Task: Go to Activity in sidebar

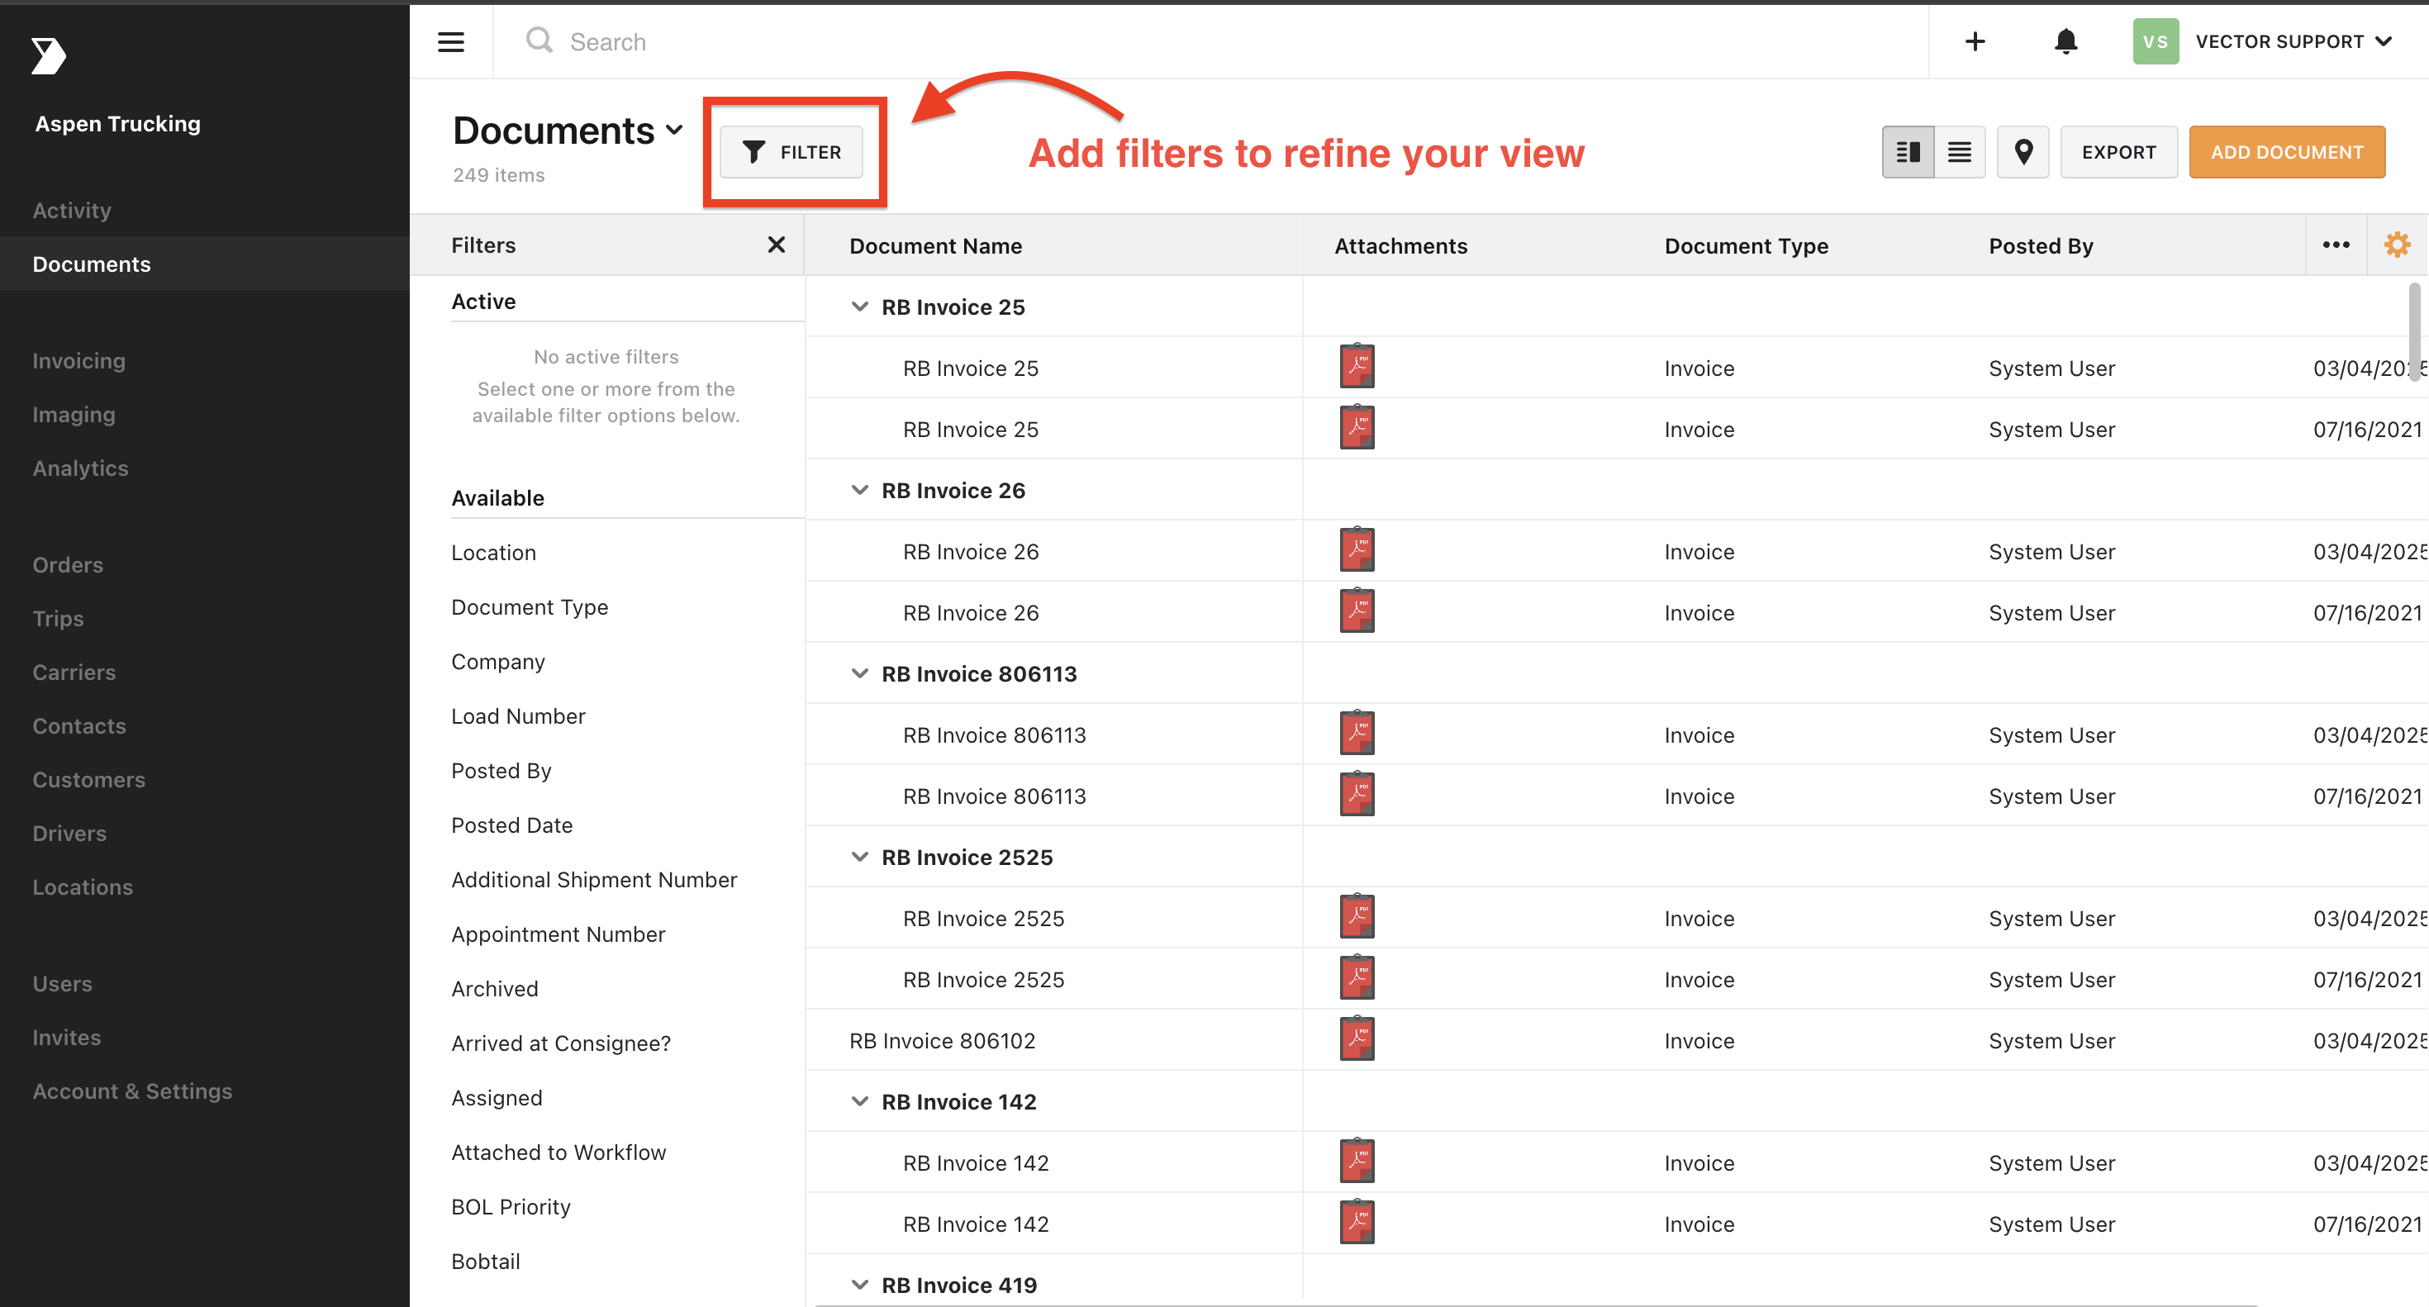Action: coord(72,211)
